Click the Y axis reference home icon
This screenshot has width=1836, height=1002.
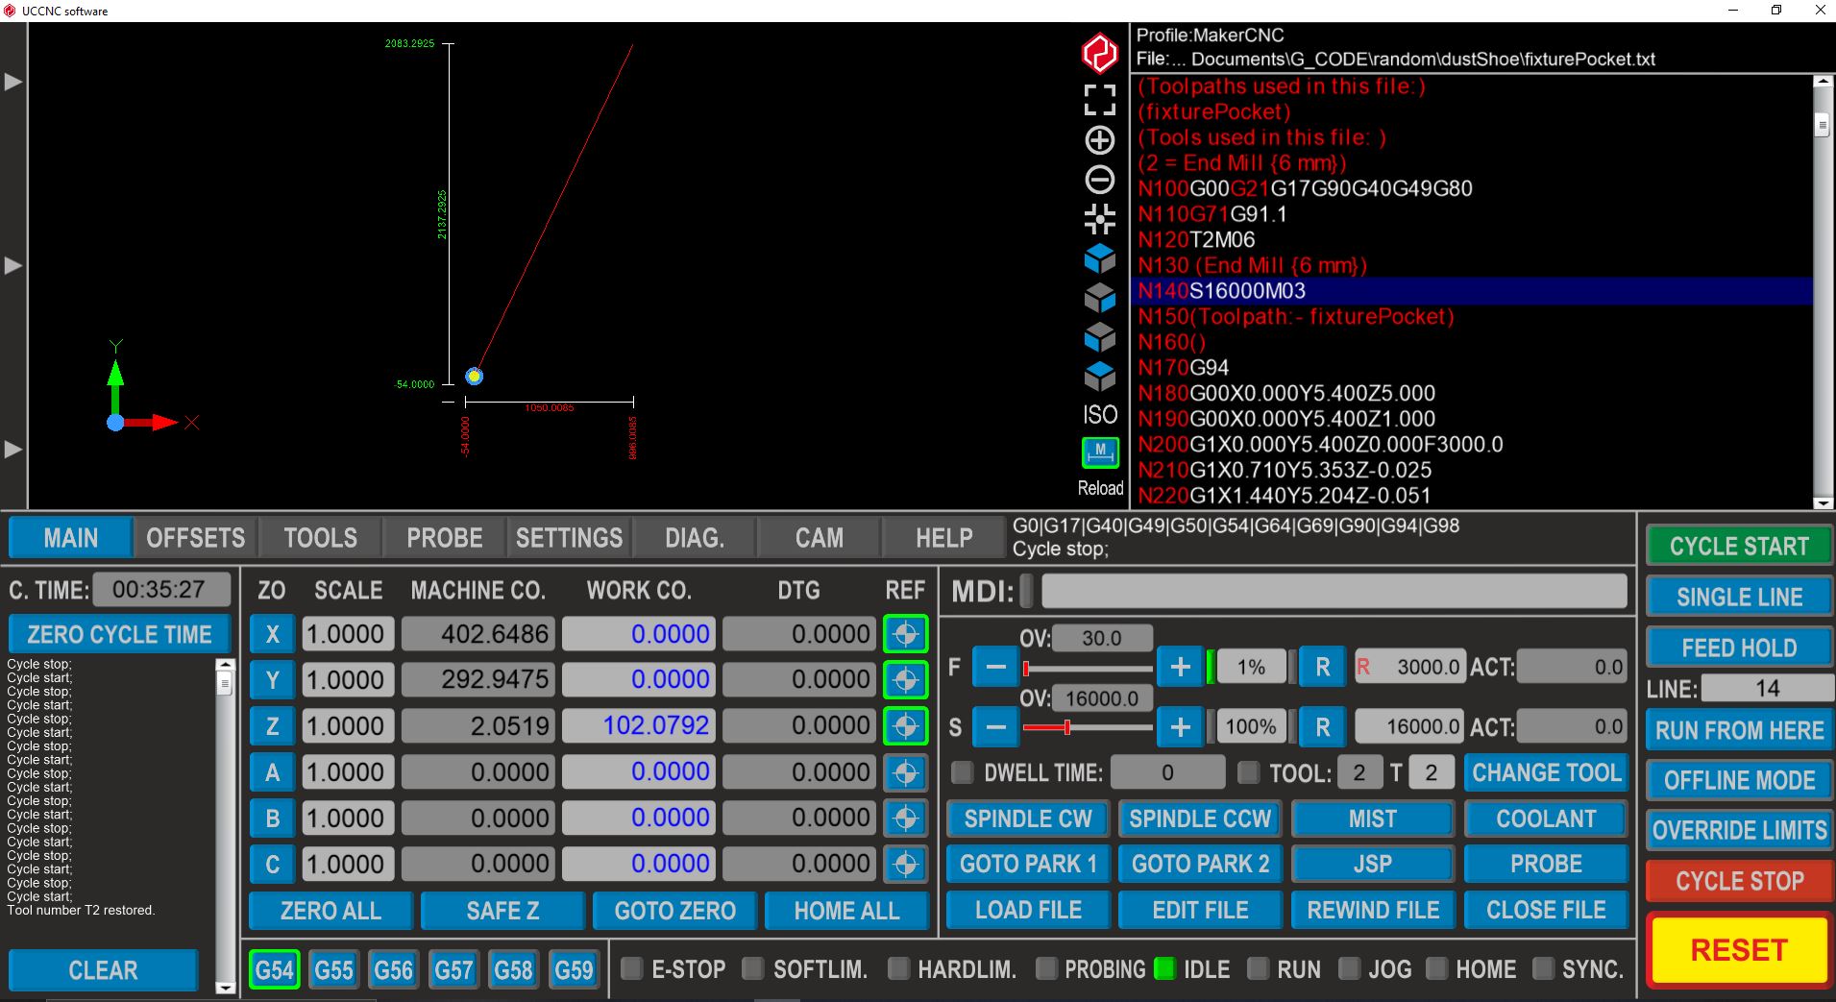pos(905,680)
